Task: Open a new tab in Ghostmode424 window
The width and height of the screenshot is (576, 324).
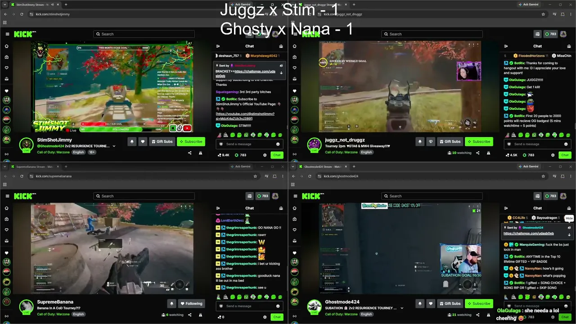Action: (354, 166)
